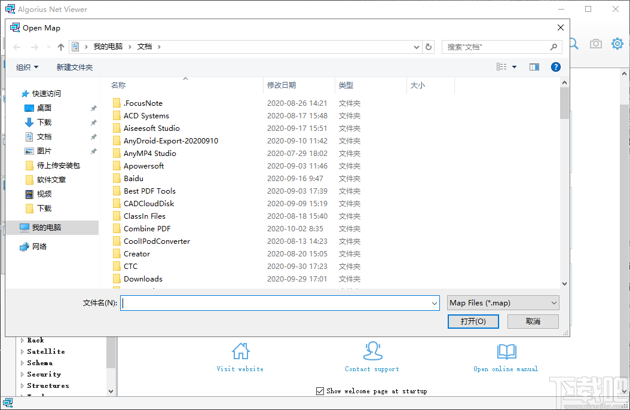The height and width of the screenshot is (410, 630).
Task: Pin the 桌面 entry using its pin icon
Action: pyautogui.click(x=94, y=108)
